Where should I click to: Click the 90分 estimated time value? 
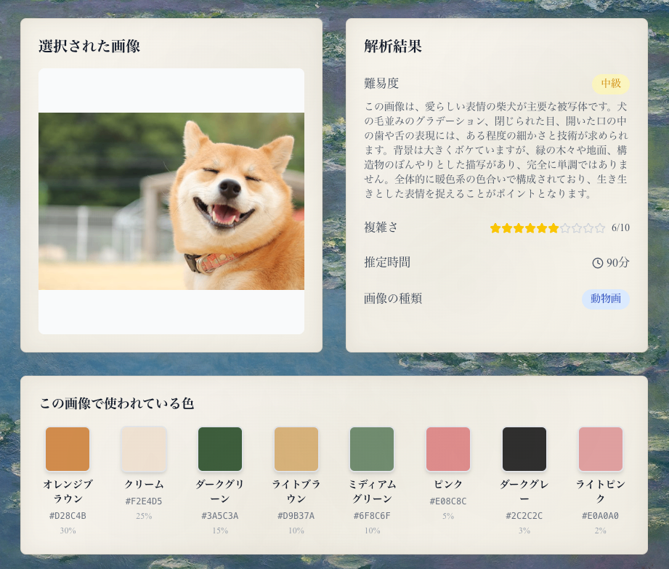(618, 262)
